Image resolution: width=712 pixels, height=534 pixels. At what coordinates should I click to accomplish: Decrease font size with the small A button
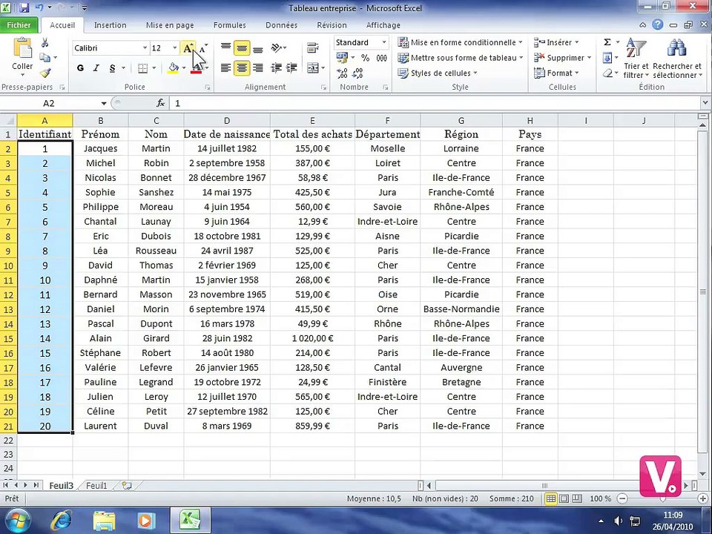coord(203,48)
